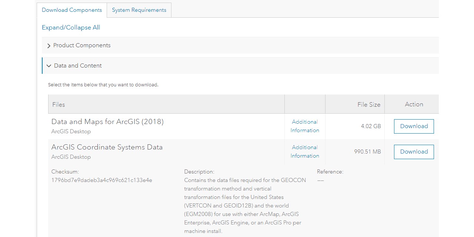
Task: Click the Expand/Collapse All link
Action: tap(71, 27)
